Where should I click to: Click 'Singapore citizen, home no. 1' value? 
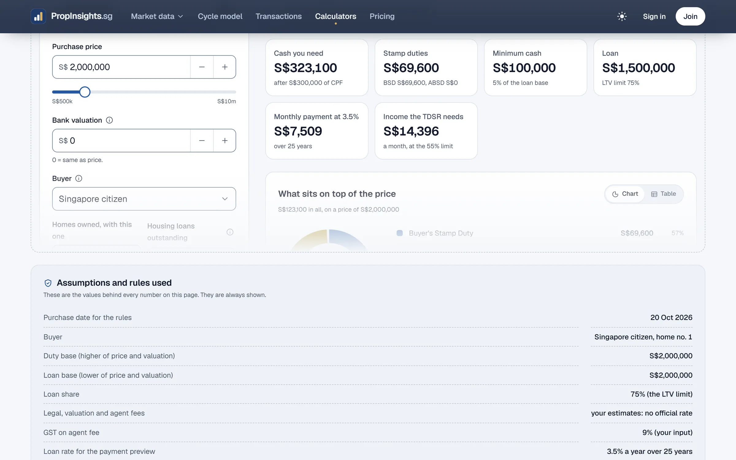click(x=643, y=337)
